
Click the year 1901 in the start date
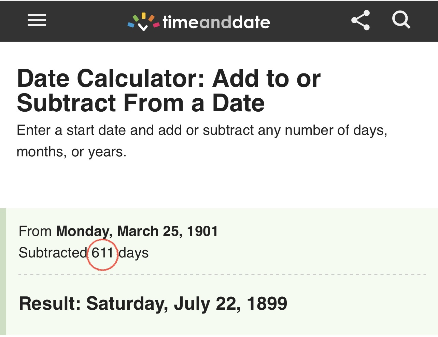(x=202, y=231)
